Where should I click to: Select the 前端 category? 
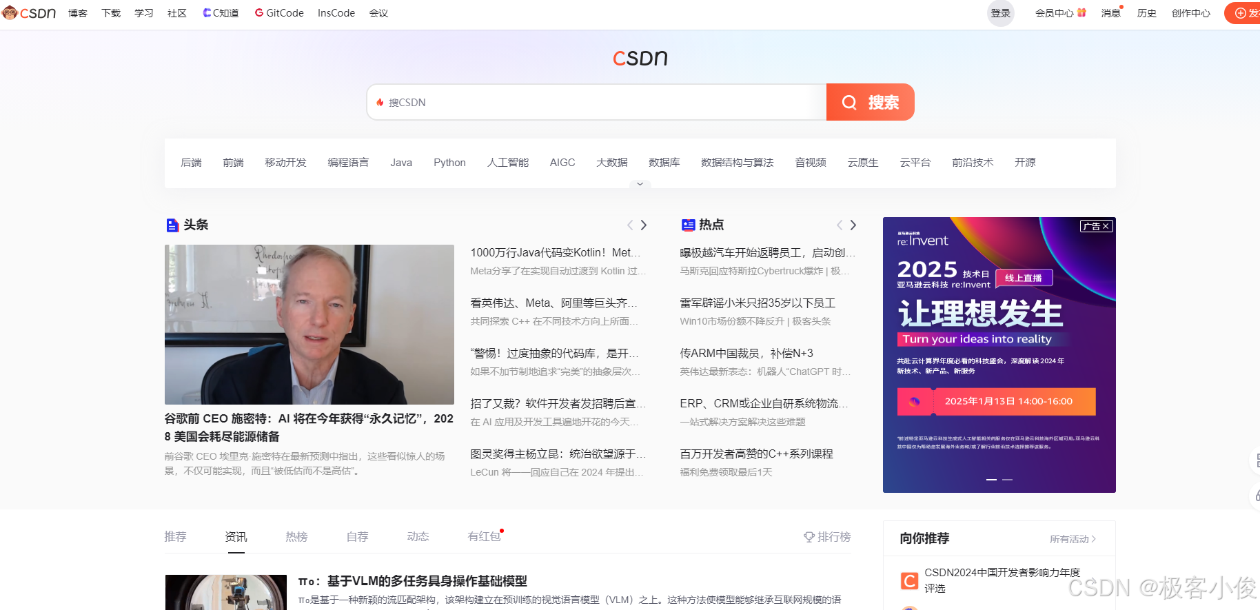(x=233, y=163)
